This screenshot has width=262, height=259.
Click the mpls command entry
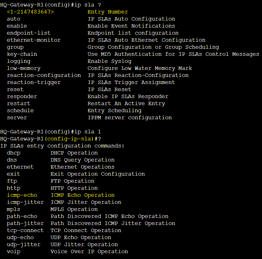coord(13,209)
